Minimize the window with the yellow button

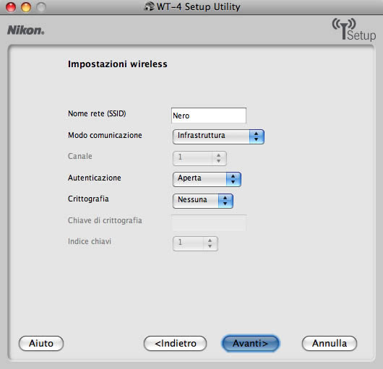(26, 7)
